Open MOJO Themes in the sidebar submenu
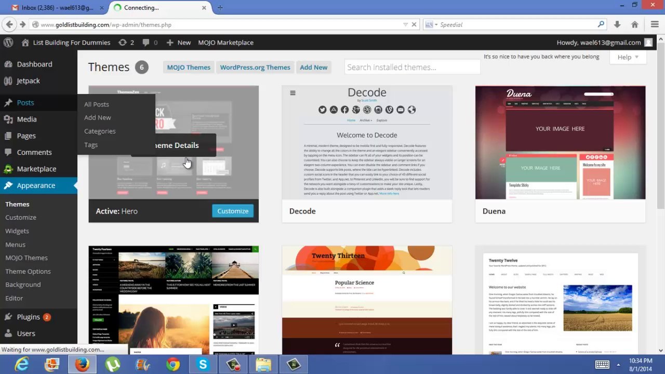Viewport: 665px width, 374px height. click(26, 258)
